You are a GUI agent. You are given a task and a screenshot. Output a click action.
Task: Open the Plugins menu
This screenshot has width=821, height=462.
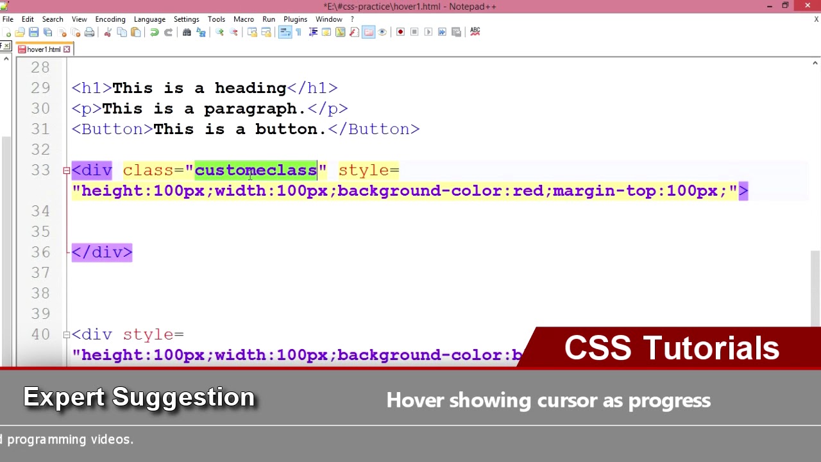click(x=296, y=19)
